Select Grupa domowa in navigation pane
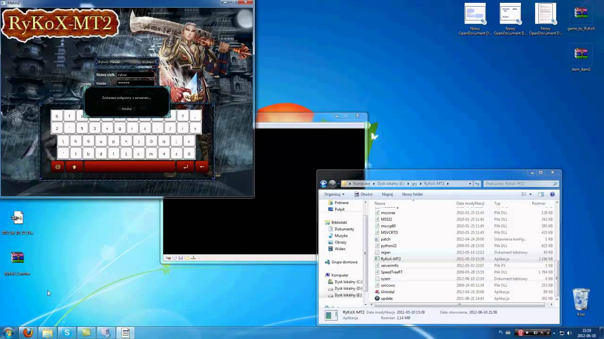This screenshot has width=604, height=339. (x=341, y=262)
